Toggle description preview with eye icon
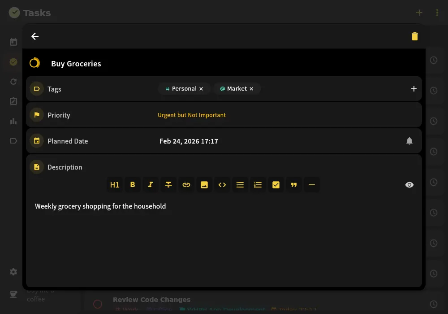 [409, 185]
